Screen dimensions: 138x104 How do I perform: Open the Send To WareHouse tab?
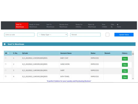[22, 26]
